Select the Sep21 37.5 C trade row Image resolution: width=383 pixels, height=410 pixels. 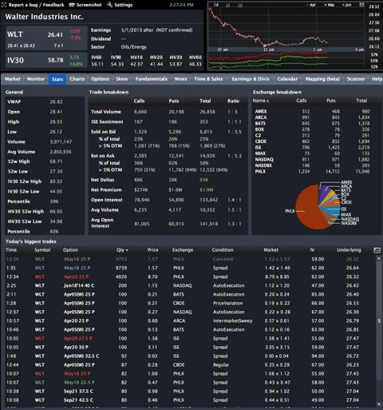(x=189, y=392)
